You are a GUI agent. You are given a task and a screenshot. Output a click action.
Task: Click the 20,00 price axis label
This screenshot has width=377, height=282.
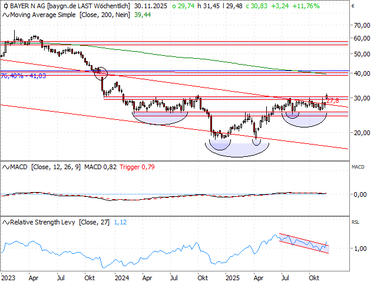point(362,133)
